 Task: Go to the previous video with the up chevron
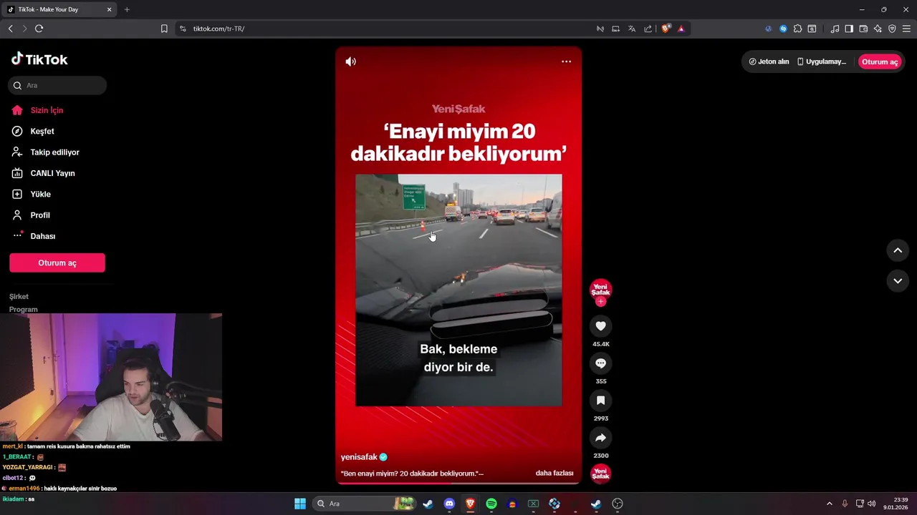coord(898,250)
